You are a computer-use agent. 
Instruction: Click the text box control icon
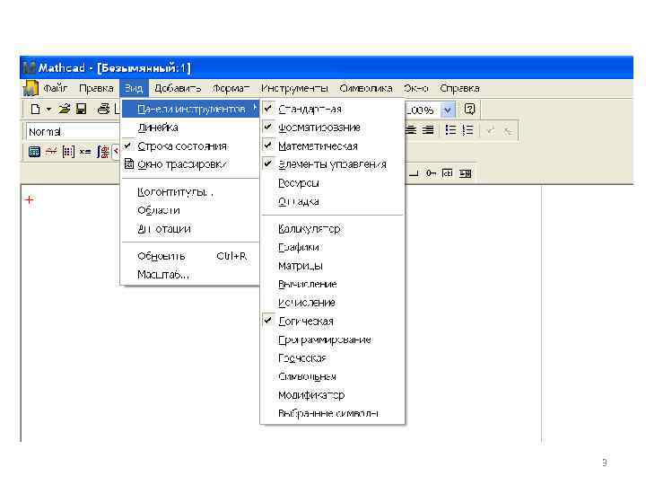pyautogui.click(x=448, y=173)
